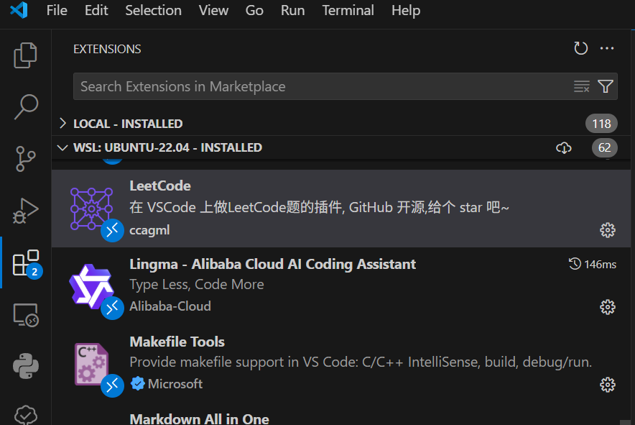Image resolution: width=635 pixels, height=425 pixels.
Task: Open the Source Control view
Action: [26, 158]
